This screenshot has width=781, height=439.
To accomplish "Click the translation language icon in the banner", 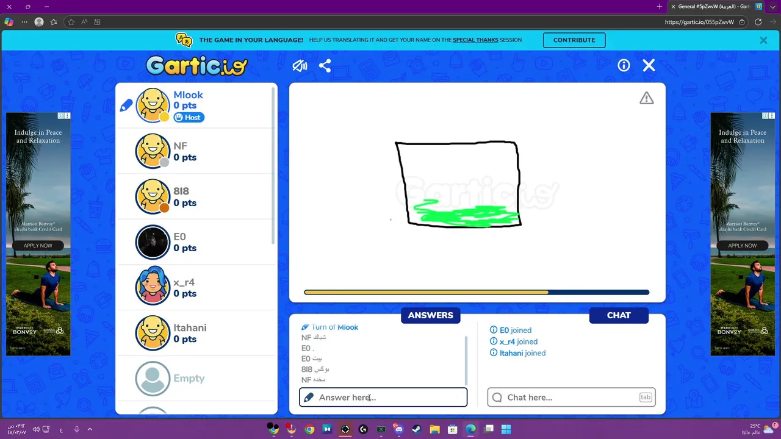I will pos(184,40).
